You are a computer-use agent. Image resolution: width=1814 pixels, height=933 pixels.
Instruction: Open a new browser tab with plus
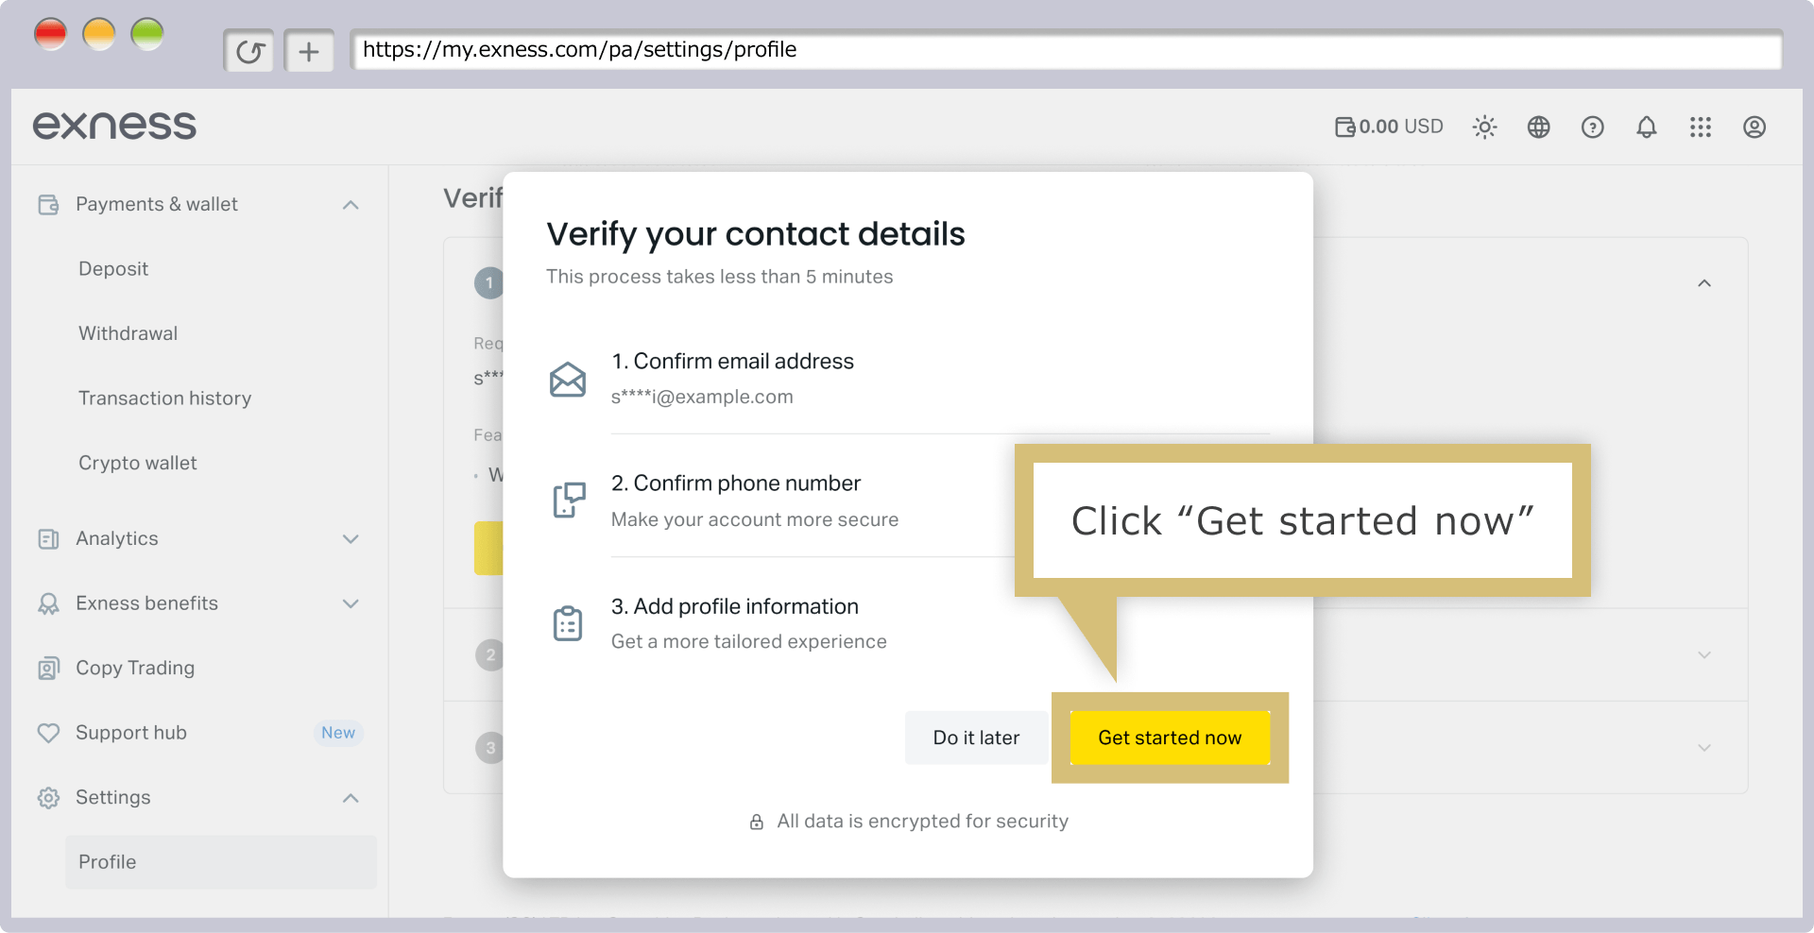(x=309, y=51)
